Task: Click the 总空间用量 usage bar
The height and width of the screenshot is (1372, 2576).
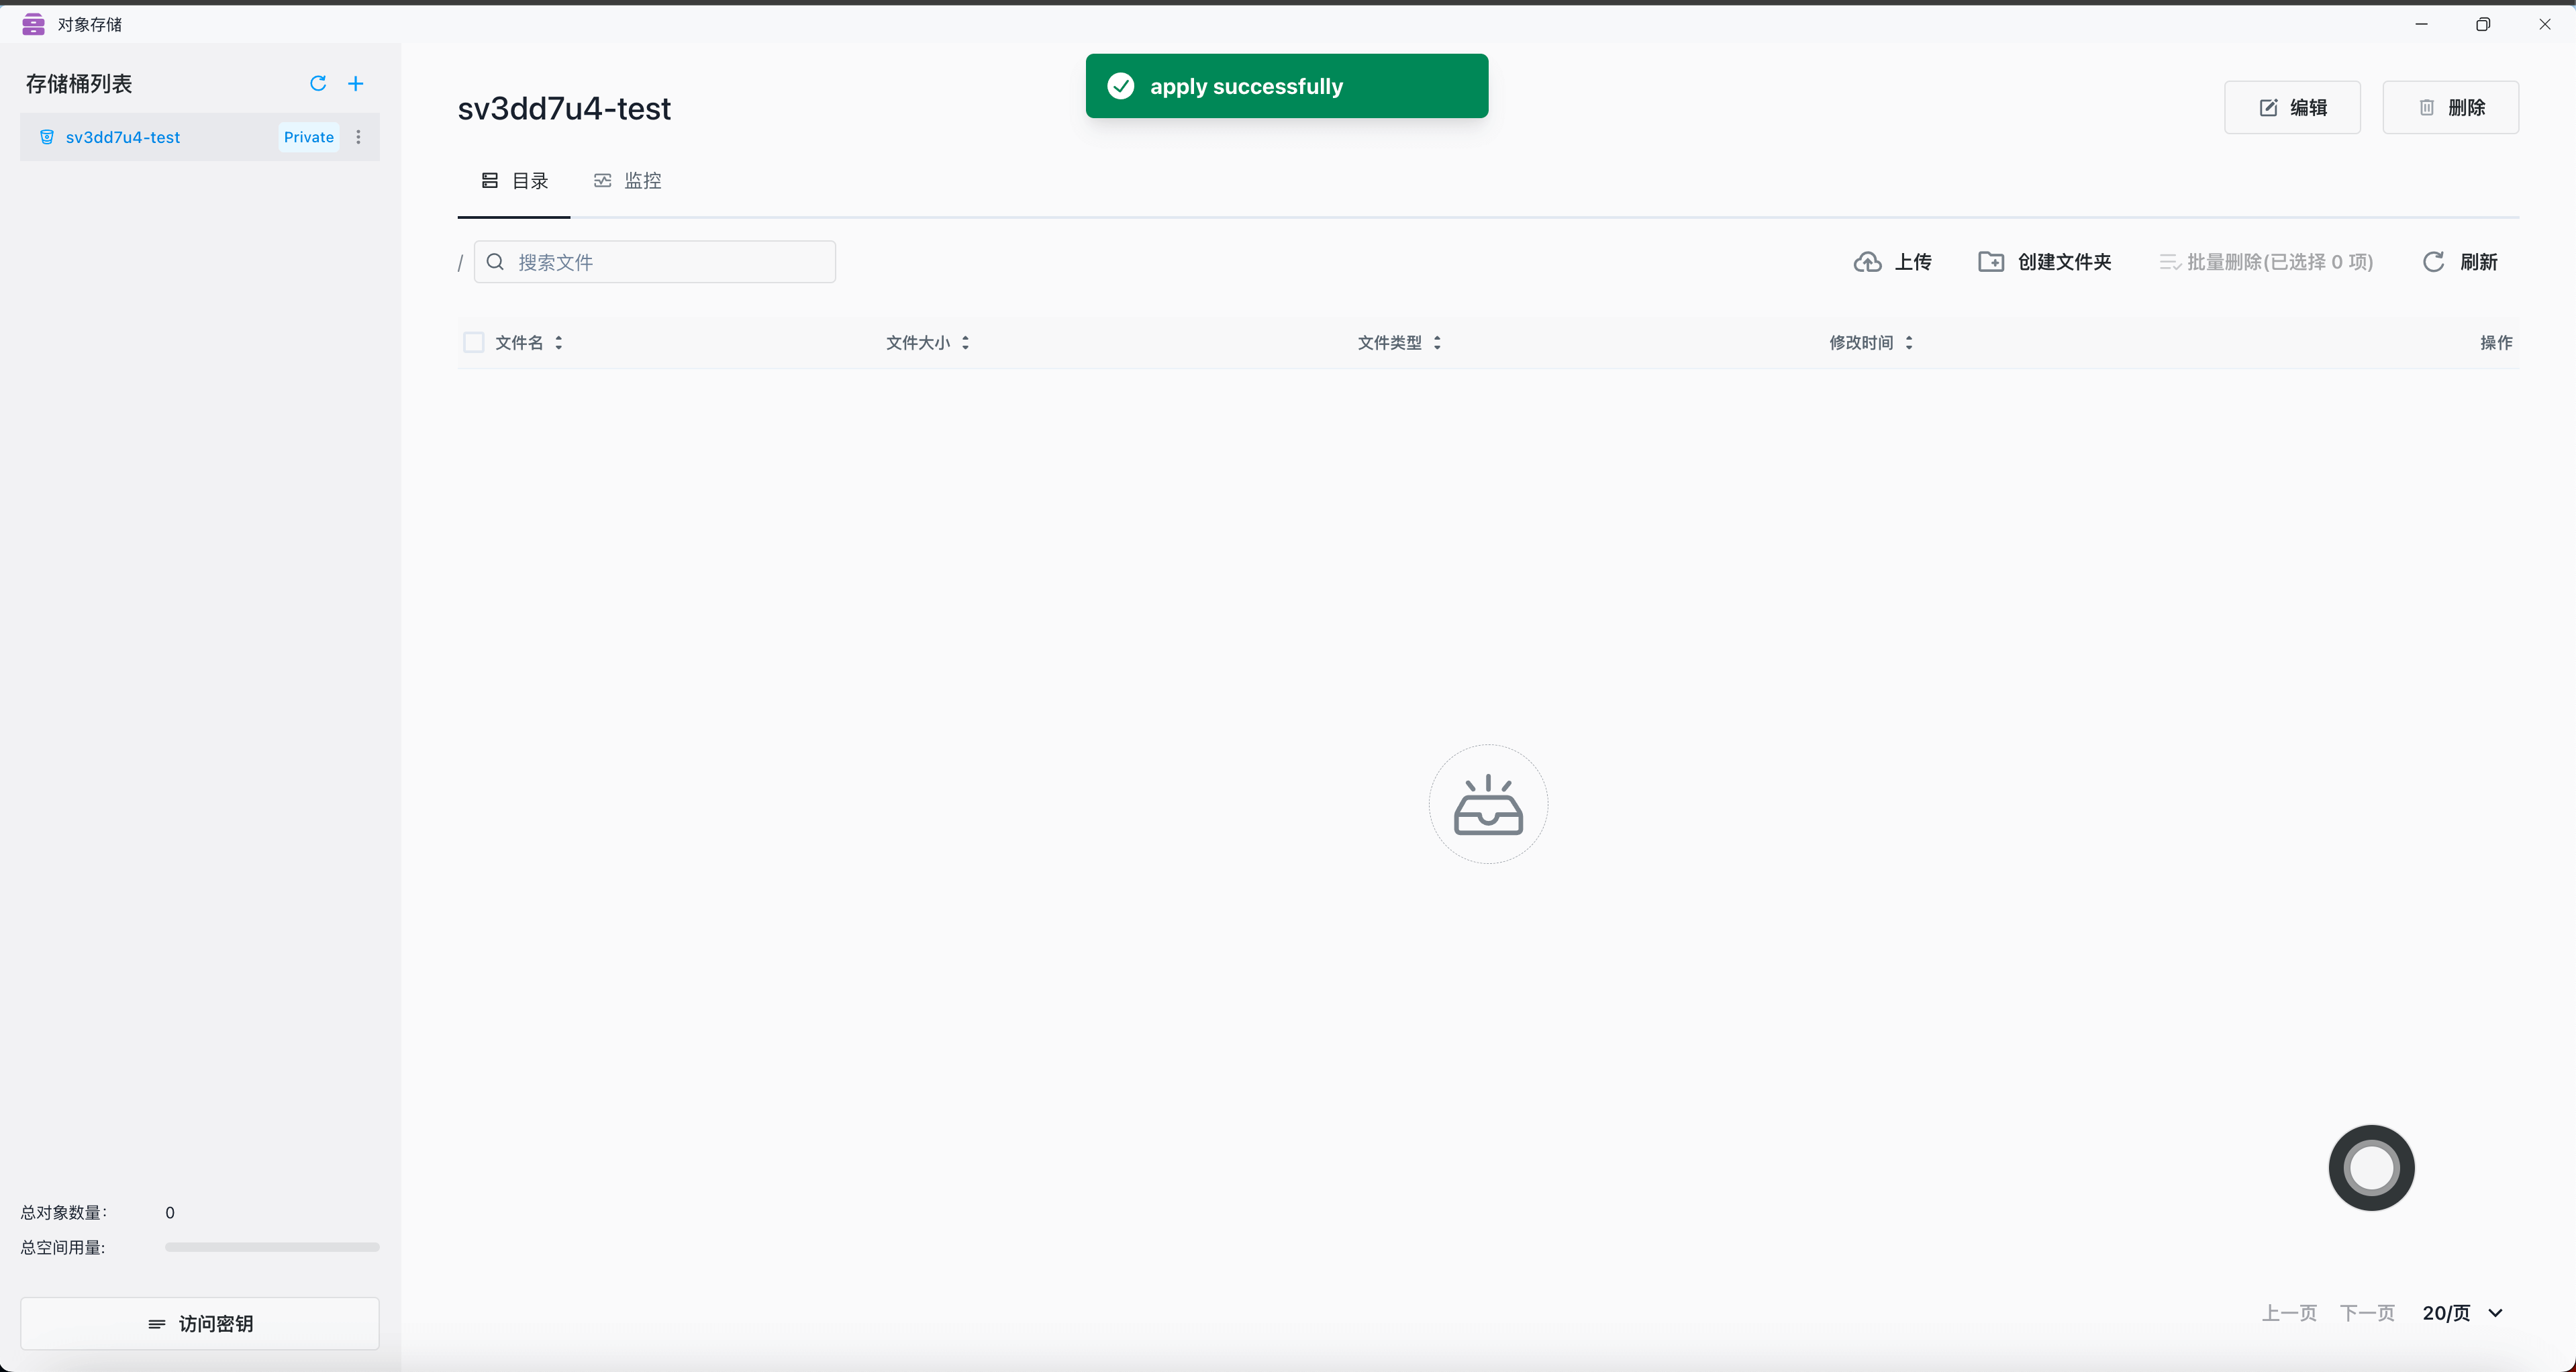Action: [272, 1247]
